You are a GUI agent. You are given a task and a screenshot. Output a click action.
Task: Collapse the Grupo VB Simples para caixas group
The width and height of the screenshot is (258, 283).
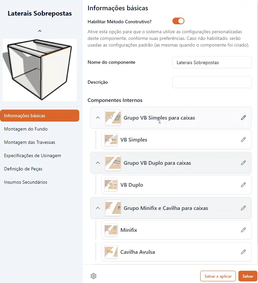point(97,118)
